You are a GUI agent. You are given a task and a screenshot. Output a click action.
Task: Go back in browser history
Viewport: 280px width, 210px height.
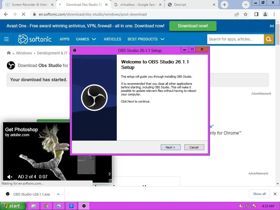tap(6, 14)
